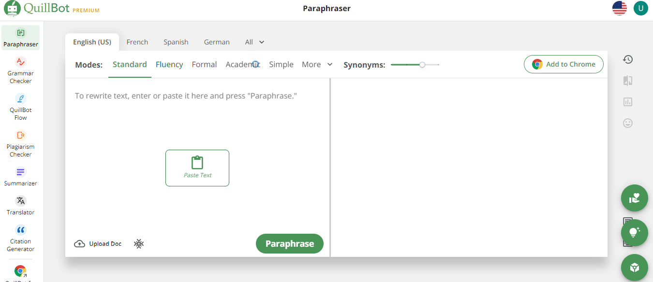
Task: Click the cube floating button
Action: click(x=635, y=268)
